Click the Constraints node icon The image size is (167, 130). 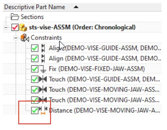pos(25,38)
